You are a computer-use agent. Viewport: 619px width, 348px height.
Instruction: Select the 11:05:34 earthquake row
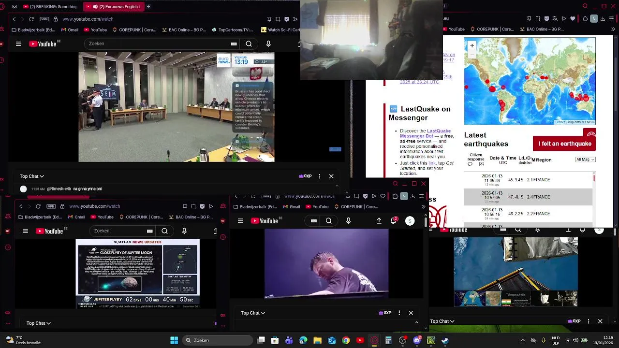528,180
